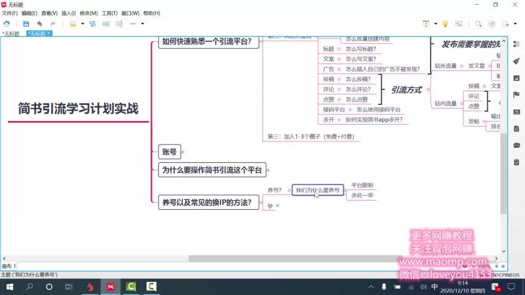Add a relationship line

click(x=93, y=23)
